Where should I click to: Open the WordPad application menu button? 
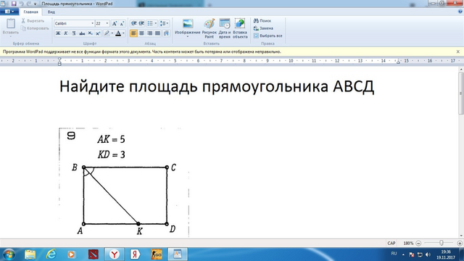[9, 12]
